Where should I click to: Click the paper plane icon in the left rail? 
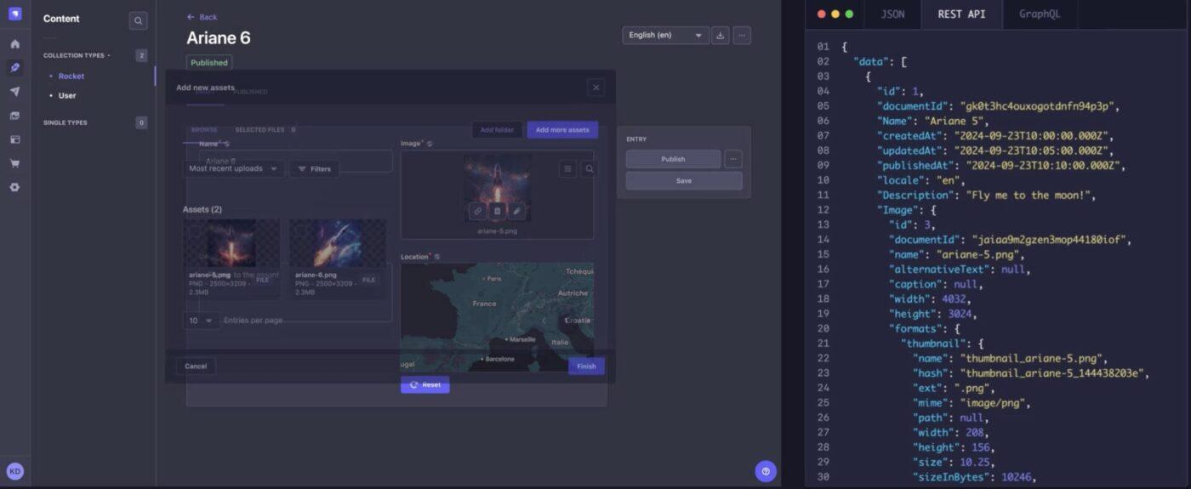pos(14,91)
